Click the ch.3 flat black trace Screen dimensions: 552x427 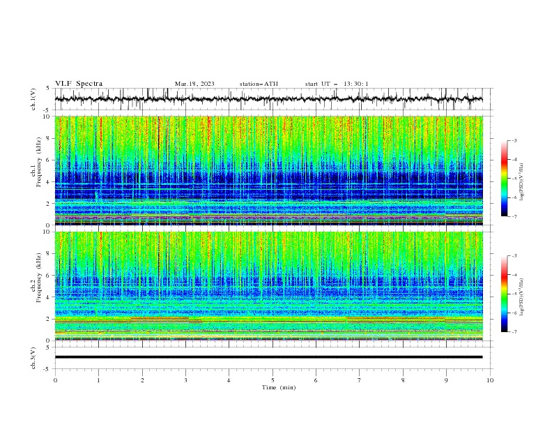point(268,357)
